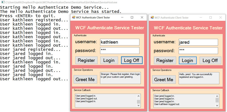Screen dimensions: 227x112
Task: Click the 'WCF Authenticate Client Tester' title of the jared window
Action: coord(172,18)
